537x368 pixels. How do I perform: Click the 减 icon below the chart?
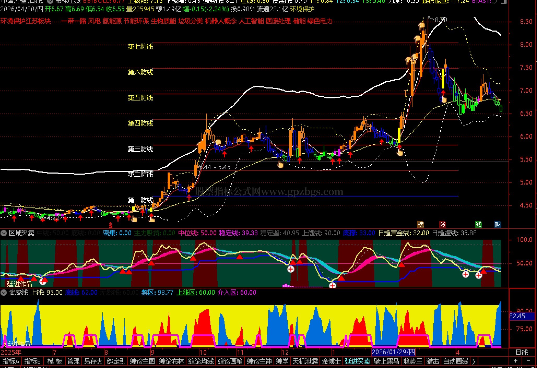pos(478,224)
